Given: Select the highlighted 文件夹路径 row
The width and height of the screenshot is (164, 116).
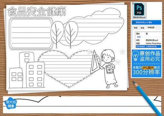Looking at the screenshot, I should (x=148, y=46).
